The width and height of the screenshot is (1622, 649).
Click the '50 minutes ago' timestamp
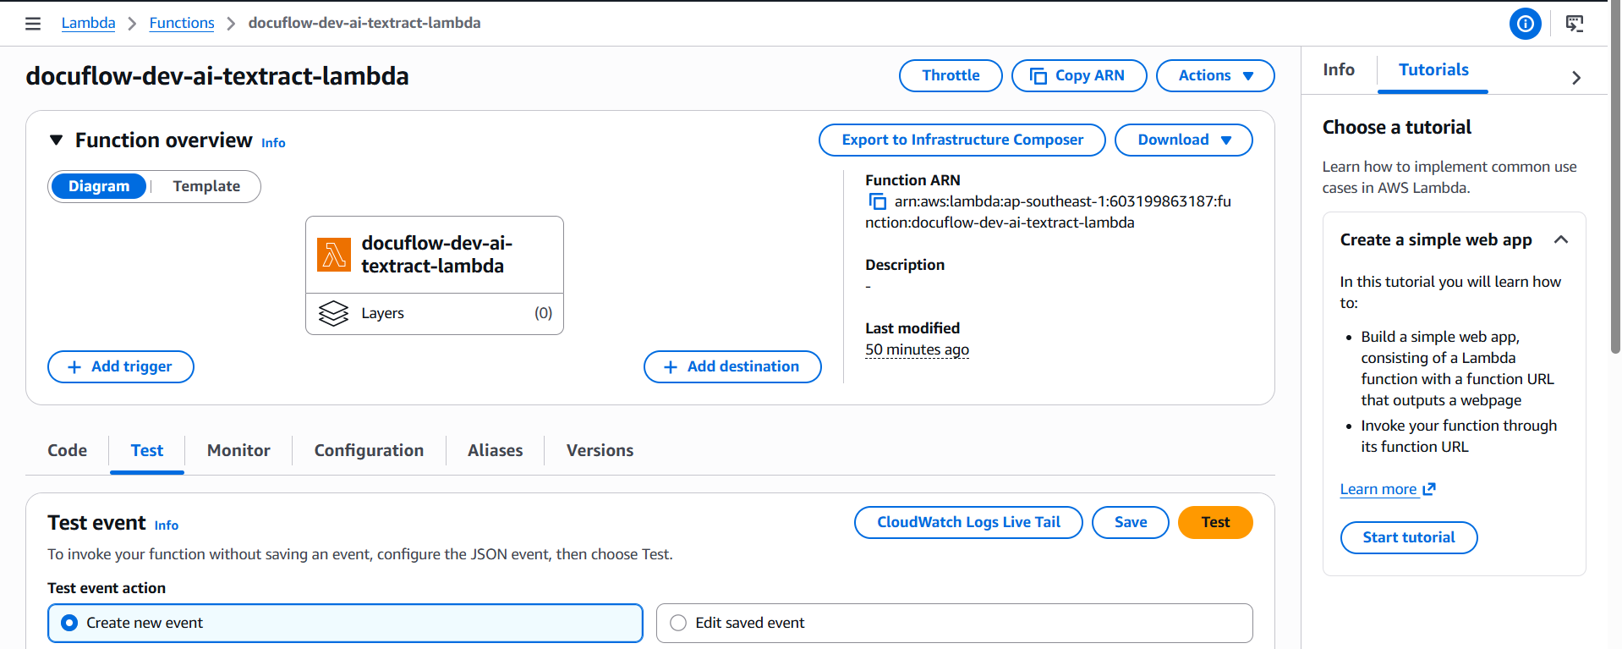(x=917, y=349)
